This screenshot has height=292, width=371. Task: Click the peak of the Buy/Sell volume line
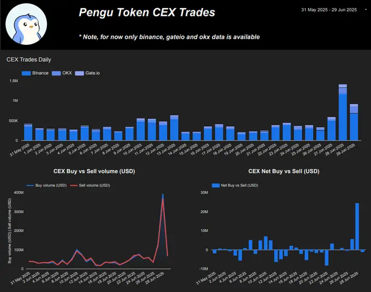(163, 195)
